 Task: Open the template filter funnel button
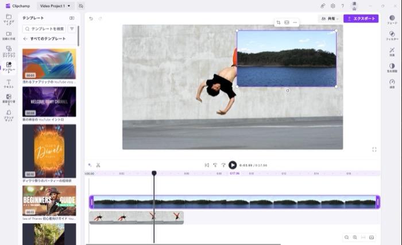coord(72,29)
